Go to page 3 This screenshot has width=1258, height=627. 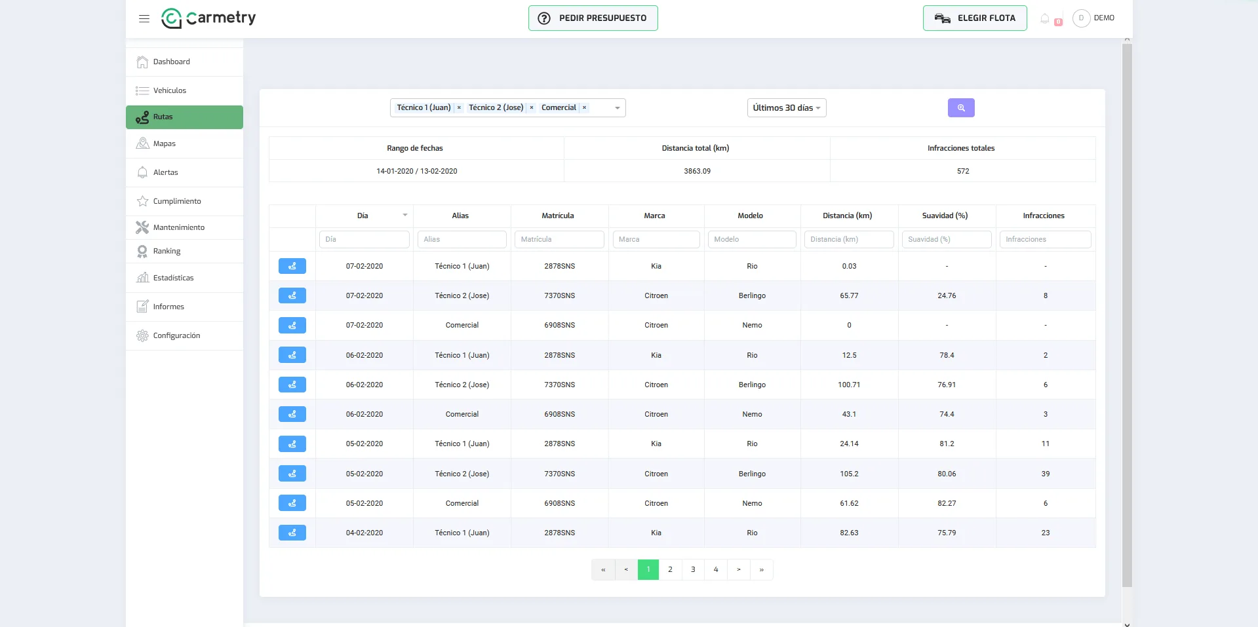[693, 569]
